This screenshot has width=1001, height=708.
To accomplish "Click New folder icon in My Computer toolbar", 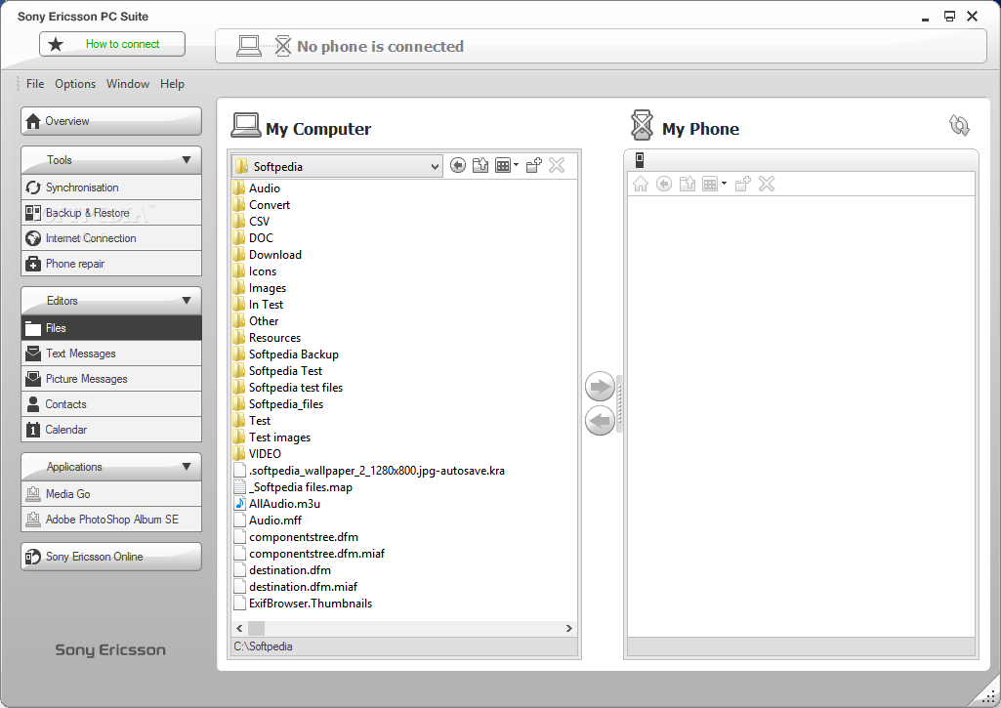I will 533,166.
